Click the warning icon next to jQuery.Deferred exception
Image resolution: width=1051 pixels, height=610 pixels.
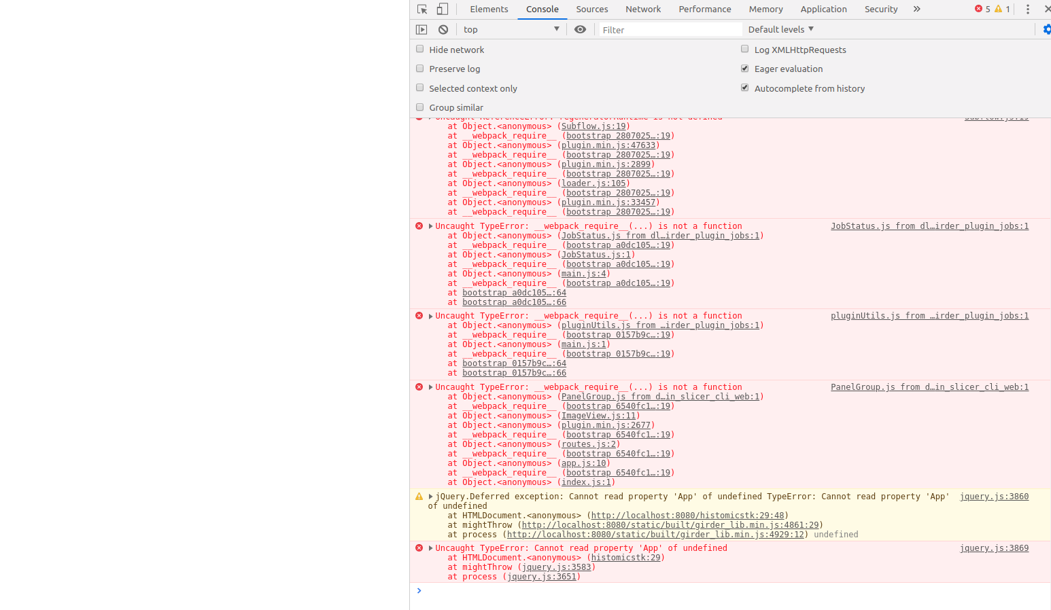pyautogui.click(x=419, y=497)
